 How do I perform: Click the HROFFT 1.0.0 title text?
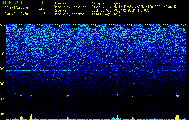(x=23, y=2)
